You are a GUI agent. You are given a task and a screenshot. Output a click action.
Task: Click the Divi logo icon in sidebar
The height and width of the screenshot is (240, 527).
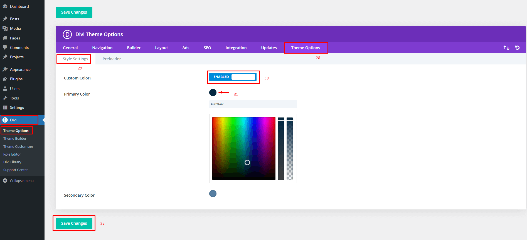click(5, 120)
